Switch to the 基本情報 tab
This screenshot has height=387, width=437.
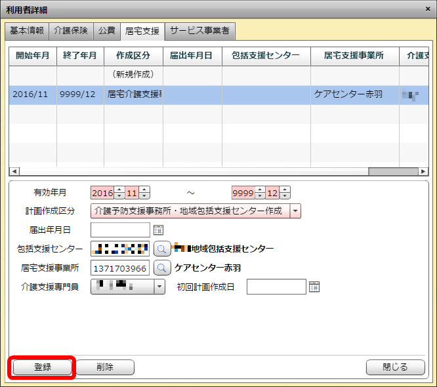click(26, 31)
